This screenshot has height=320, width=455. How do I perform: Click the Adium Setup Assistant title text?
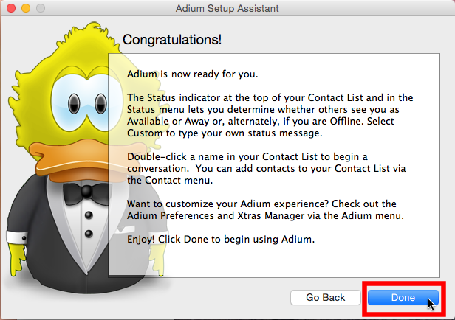point(227,8)
